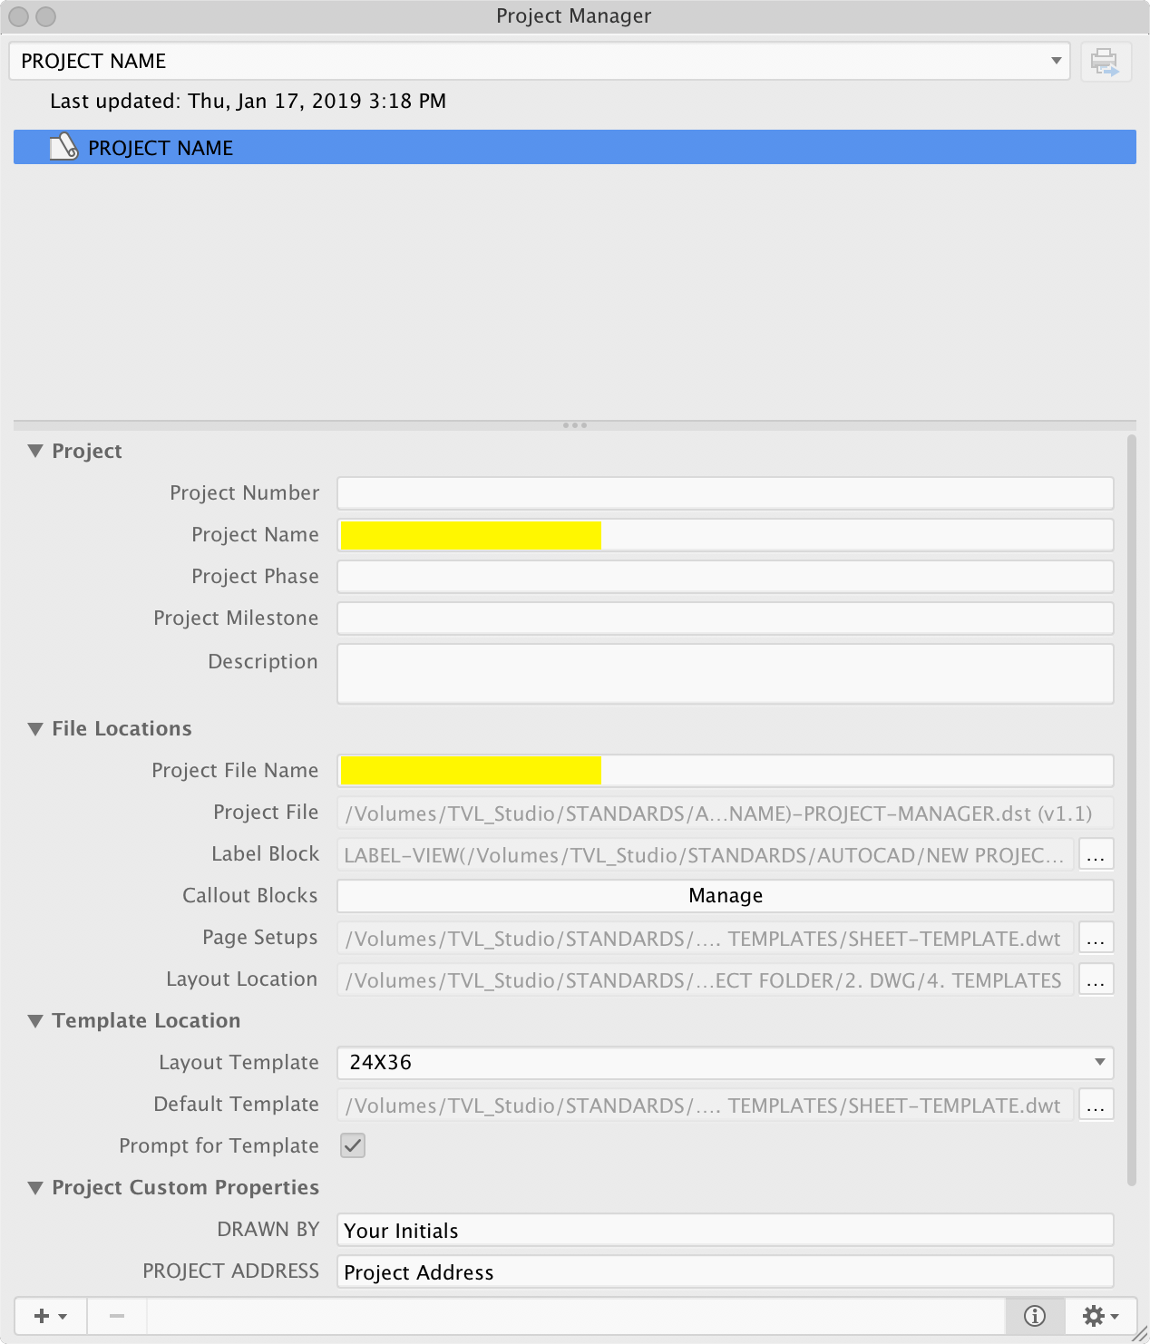Collapse the Project Custom Properties section
This screenshot has height=1344, width=1150.
tap(34, 1187)
